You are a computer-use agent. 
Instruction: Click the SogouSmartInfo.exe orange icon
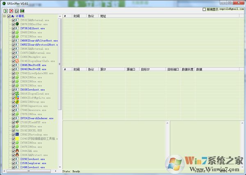pos(17,61)
